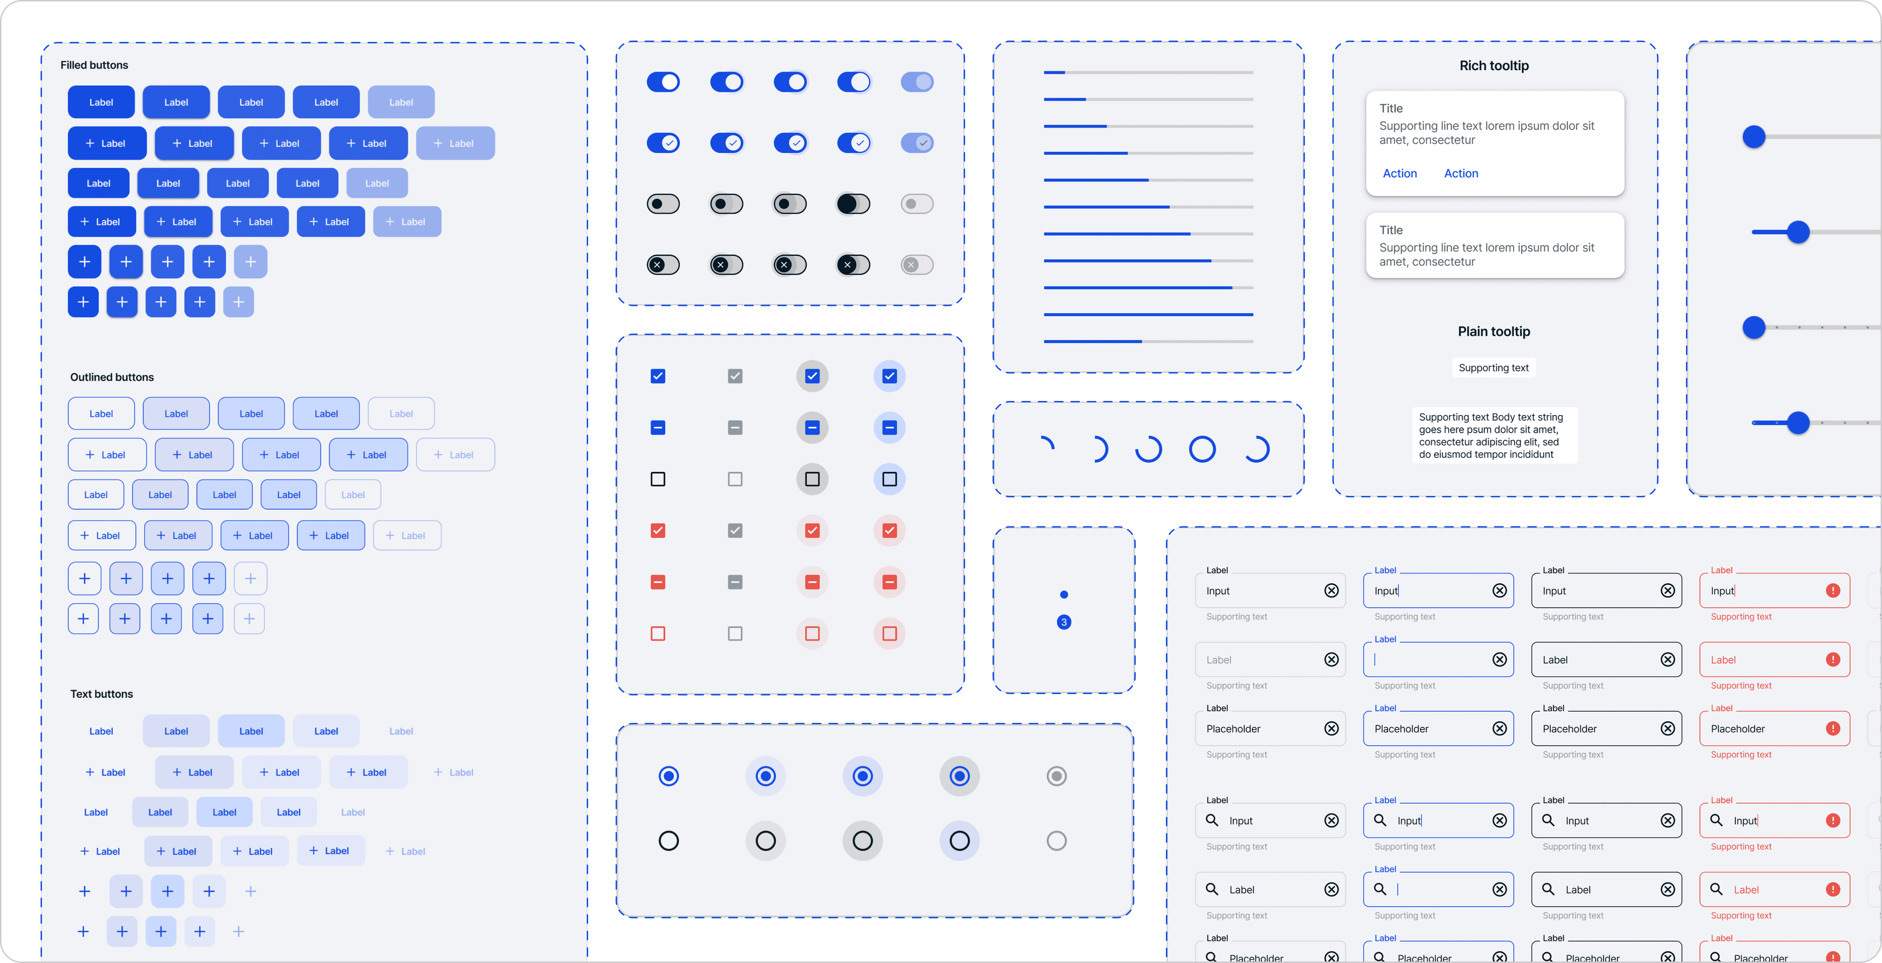Click the completely filled linear progress bar
Image resolution: width=1882 pixels, height=963 pixels.
(x=1148, y=314)
